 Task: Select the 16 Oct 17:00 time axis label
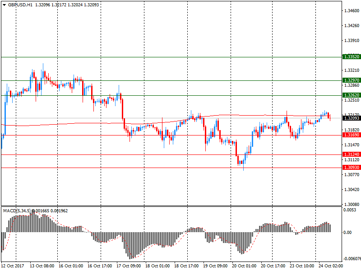(100, 266)
